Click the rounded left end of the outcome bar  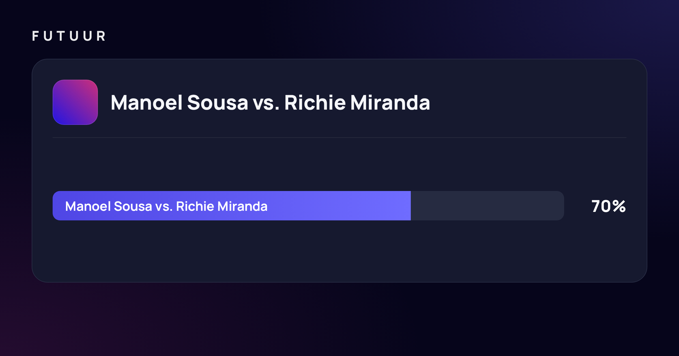pos(57,206)
